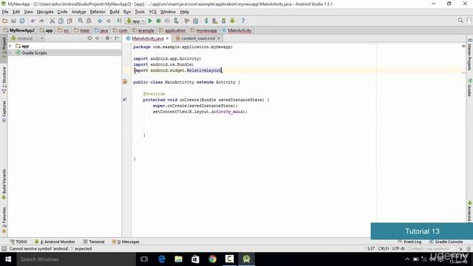Close the MainActivity.java tab

(x=168, y=38)
